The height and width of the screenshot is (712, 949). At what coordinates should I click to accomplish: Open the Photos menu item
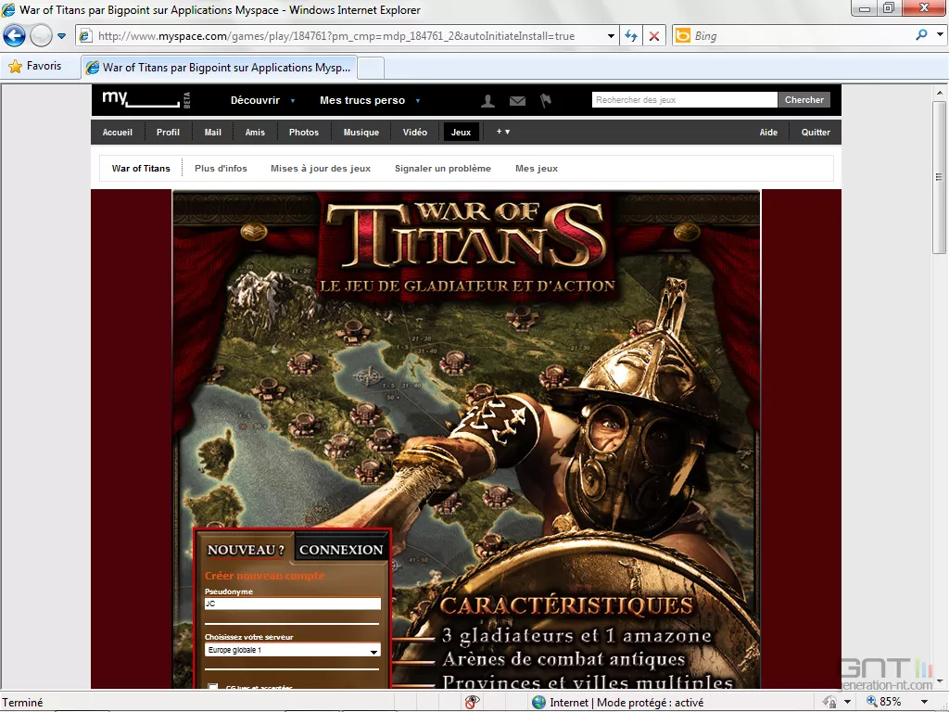[x=304, y=132]
